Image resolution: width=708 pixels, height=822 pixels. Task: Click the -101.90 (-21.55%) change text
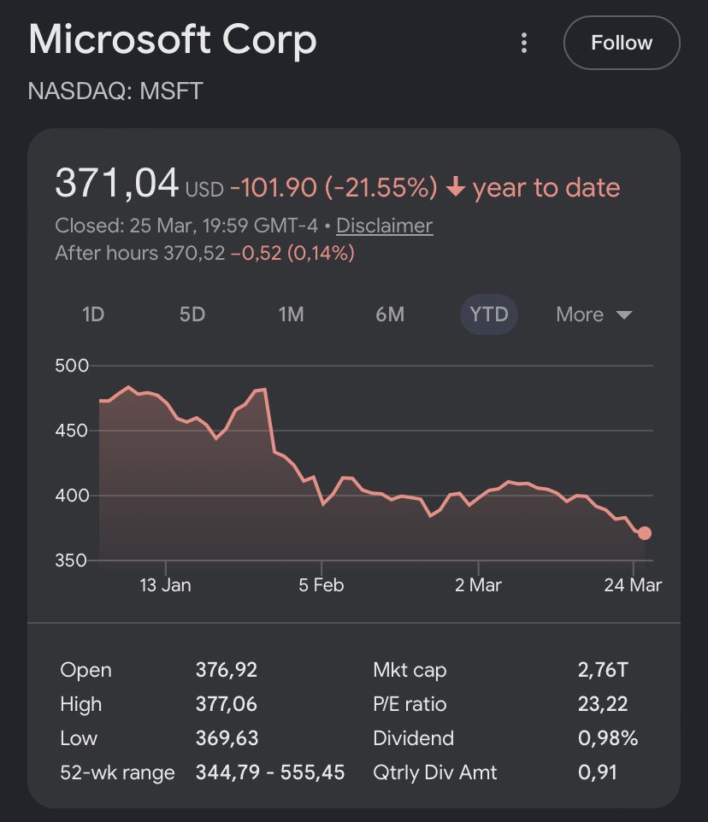[x=333, y=188]
